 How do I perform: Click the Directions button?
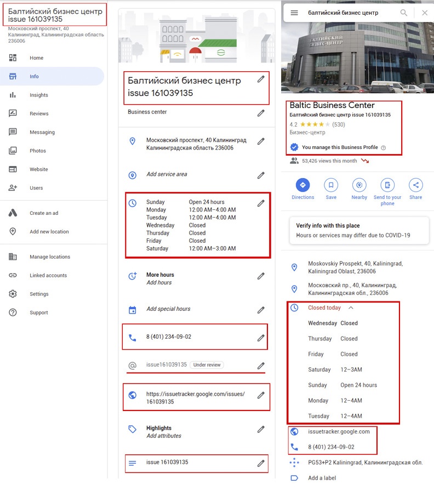(x=303, y=189)
